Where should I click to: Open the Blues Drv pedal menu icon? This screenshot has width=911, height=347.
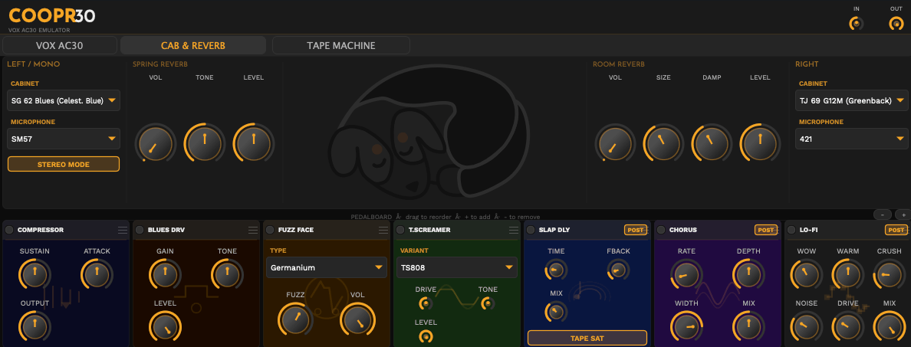(x=253, y=231)
